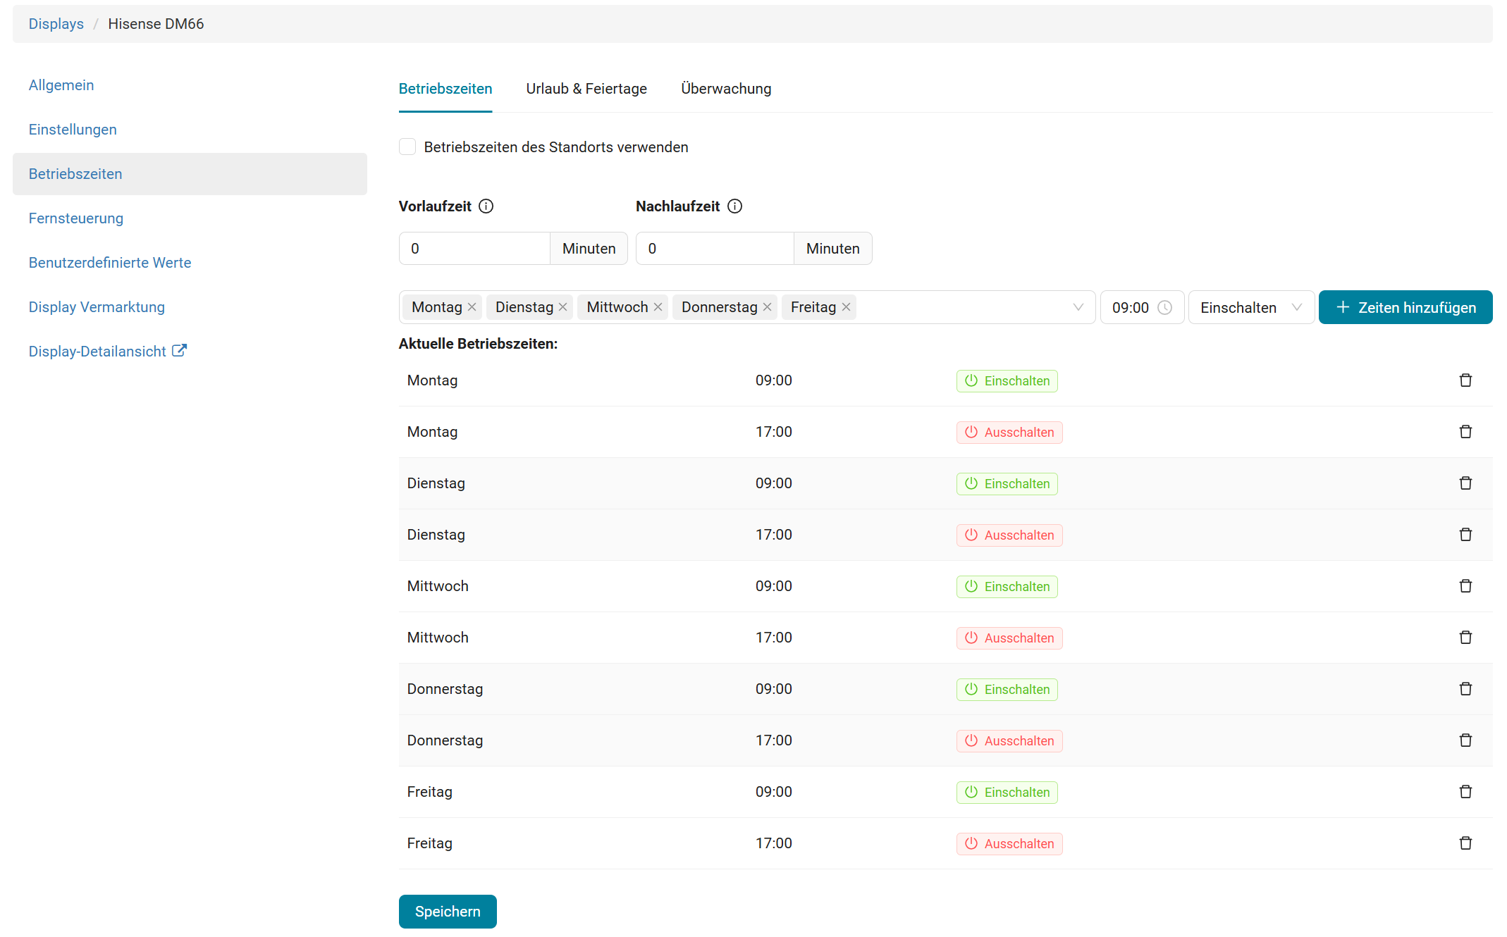
Task: Click the Zeiten hinzufügen button
Action: tap(1405, 308)
